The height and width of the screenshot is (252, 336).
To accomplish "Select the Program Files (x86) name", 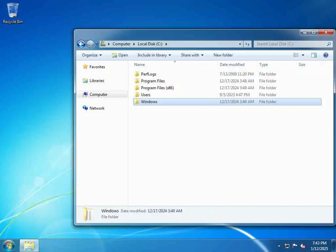I will 157,88.
